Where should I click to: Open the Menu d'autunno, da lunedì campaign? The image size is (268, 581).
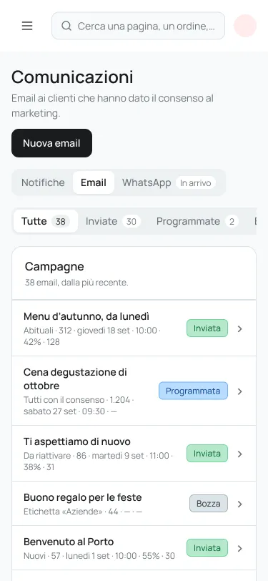click(x=134, y=328)
